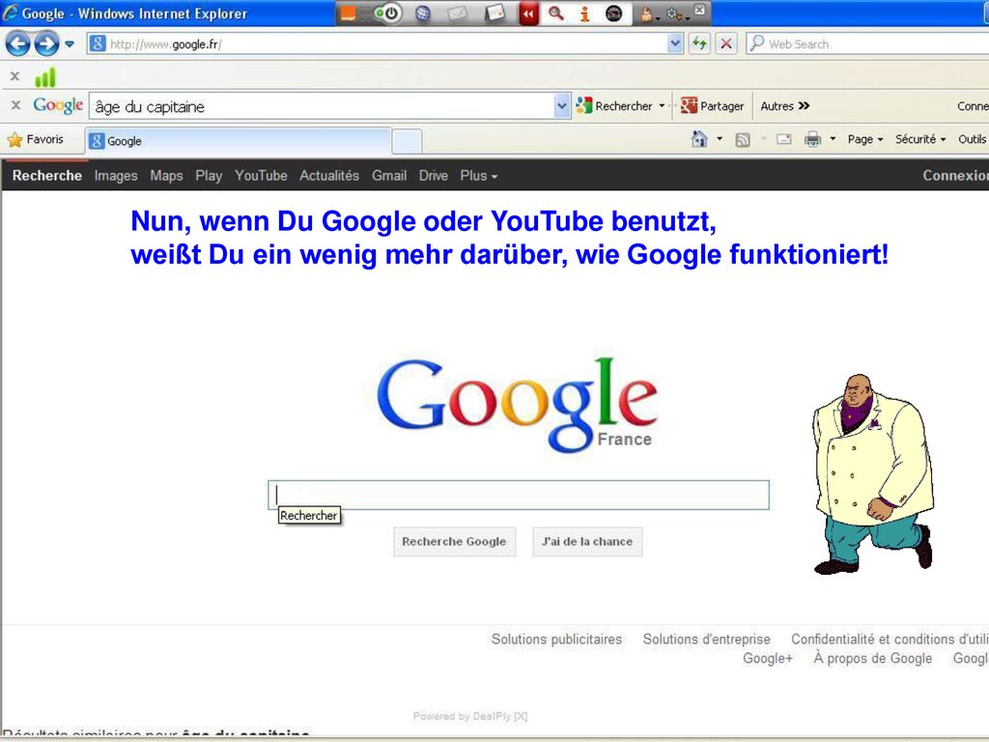Viewport: 989px width, 742px height.
Task: Close the toolbar with green signal bars
Action: click(15, 76)
